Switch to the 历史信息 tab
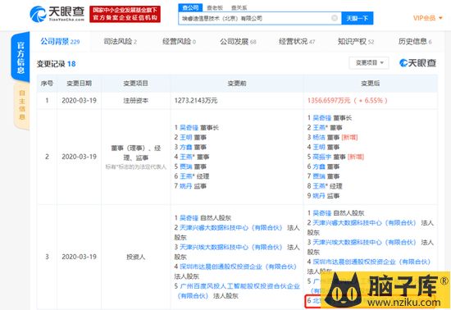 (x=415, y=42)
